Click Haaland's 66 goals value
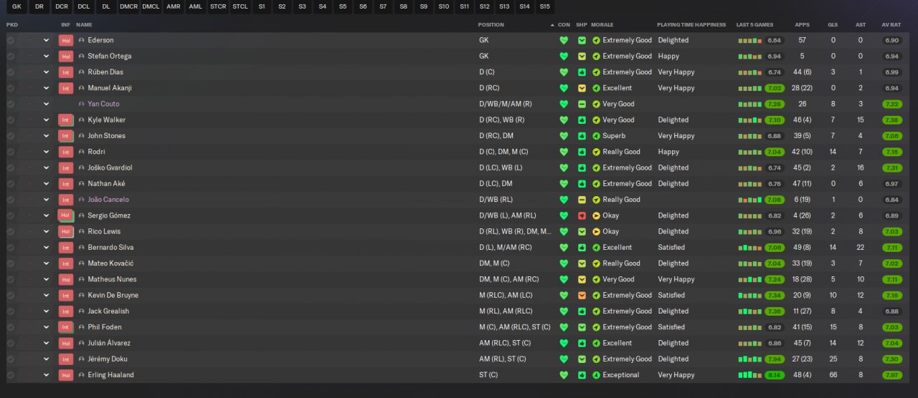This screenshot has width=918, height=398. click(833, 375)
